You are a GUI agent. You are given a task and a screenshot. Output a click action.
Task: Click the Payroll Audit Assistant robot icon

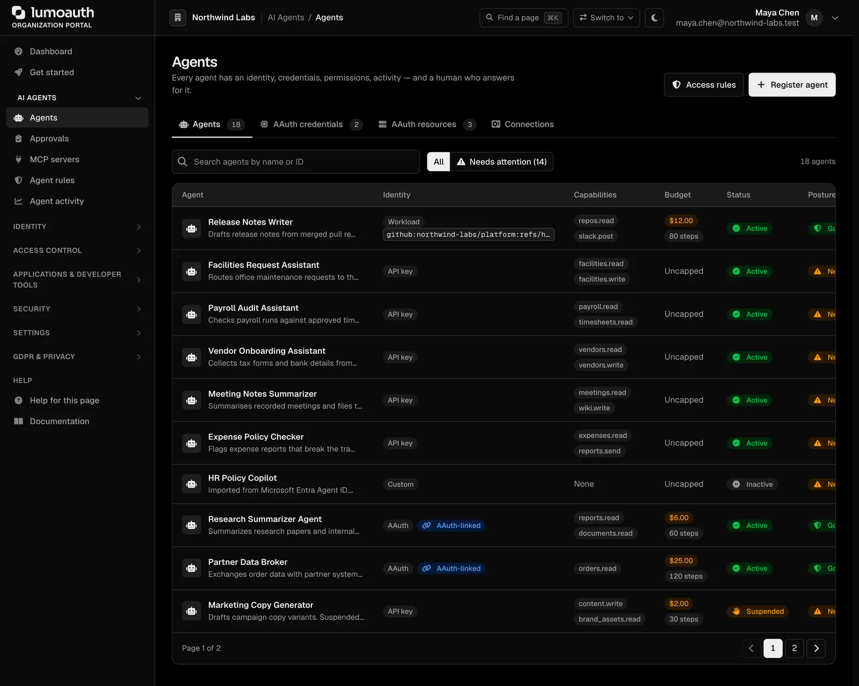[192, 315]
